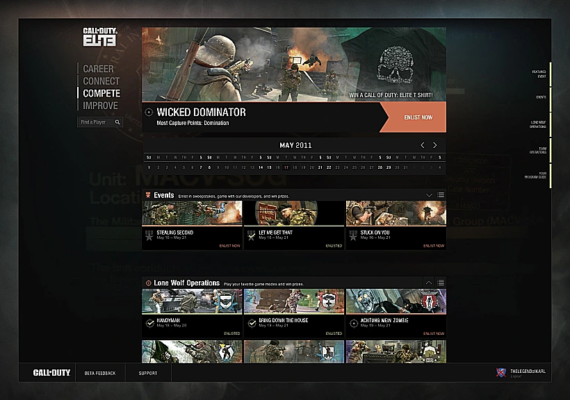Click the medal icon on the Stealing Second event
The width and height of the screenshot is (570, 400).
pos(149,235)
